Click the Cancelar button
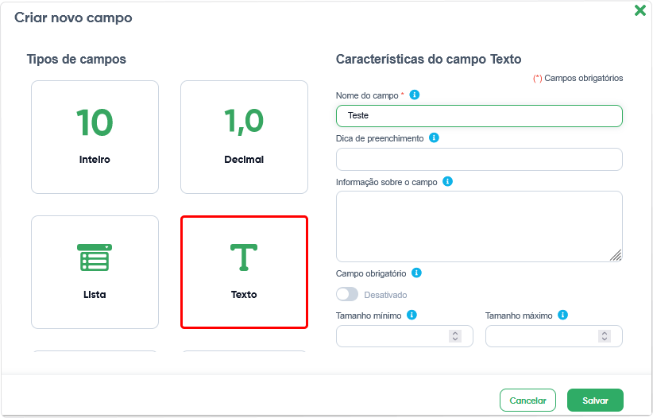 (527, 401)
